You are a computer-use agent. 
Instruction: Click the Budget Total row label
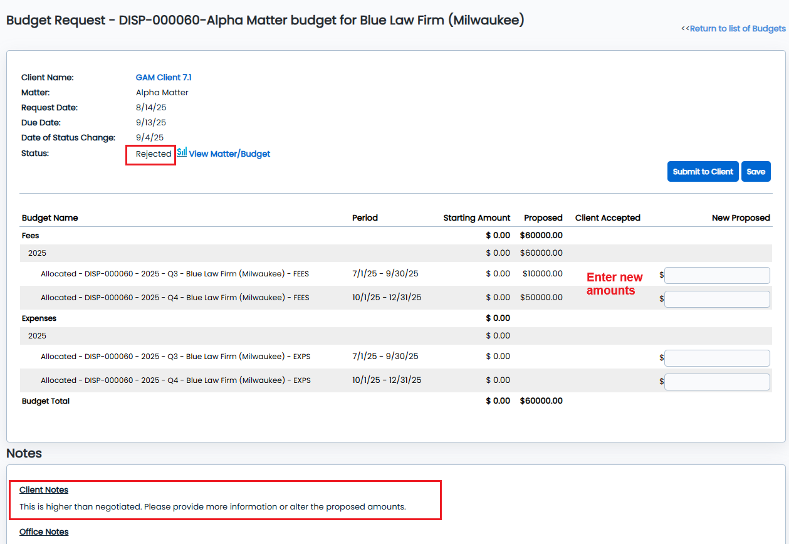tap(46, 401)
